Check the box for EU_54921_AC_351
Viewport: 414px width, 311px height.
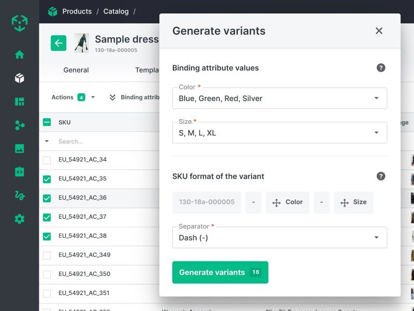[x=47, y=293]
